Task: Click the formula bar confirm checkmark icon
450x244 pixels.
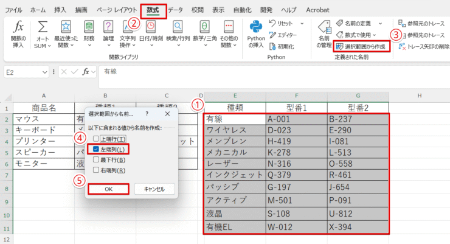Action: tap(75, 72)
